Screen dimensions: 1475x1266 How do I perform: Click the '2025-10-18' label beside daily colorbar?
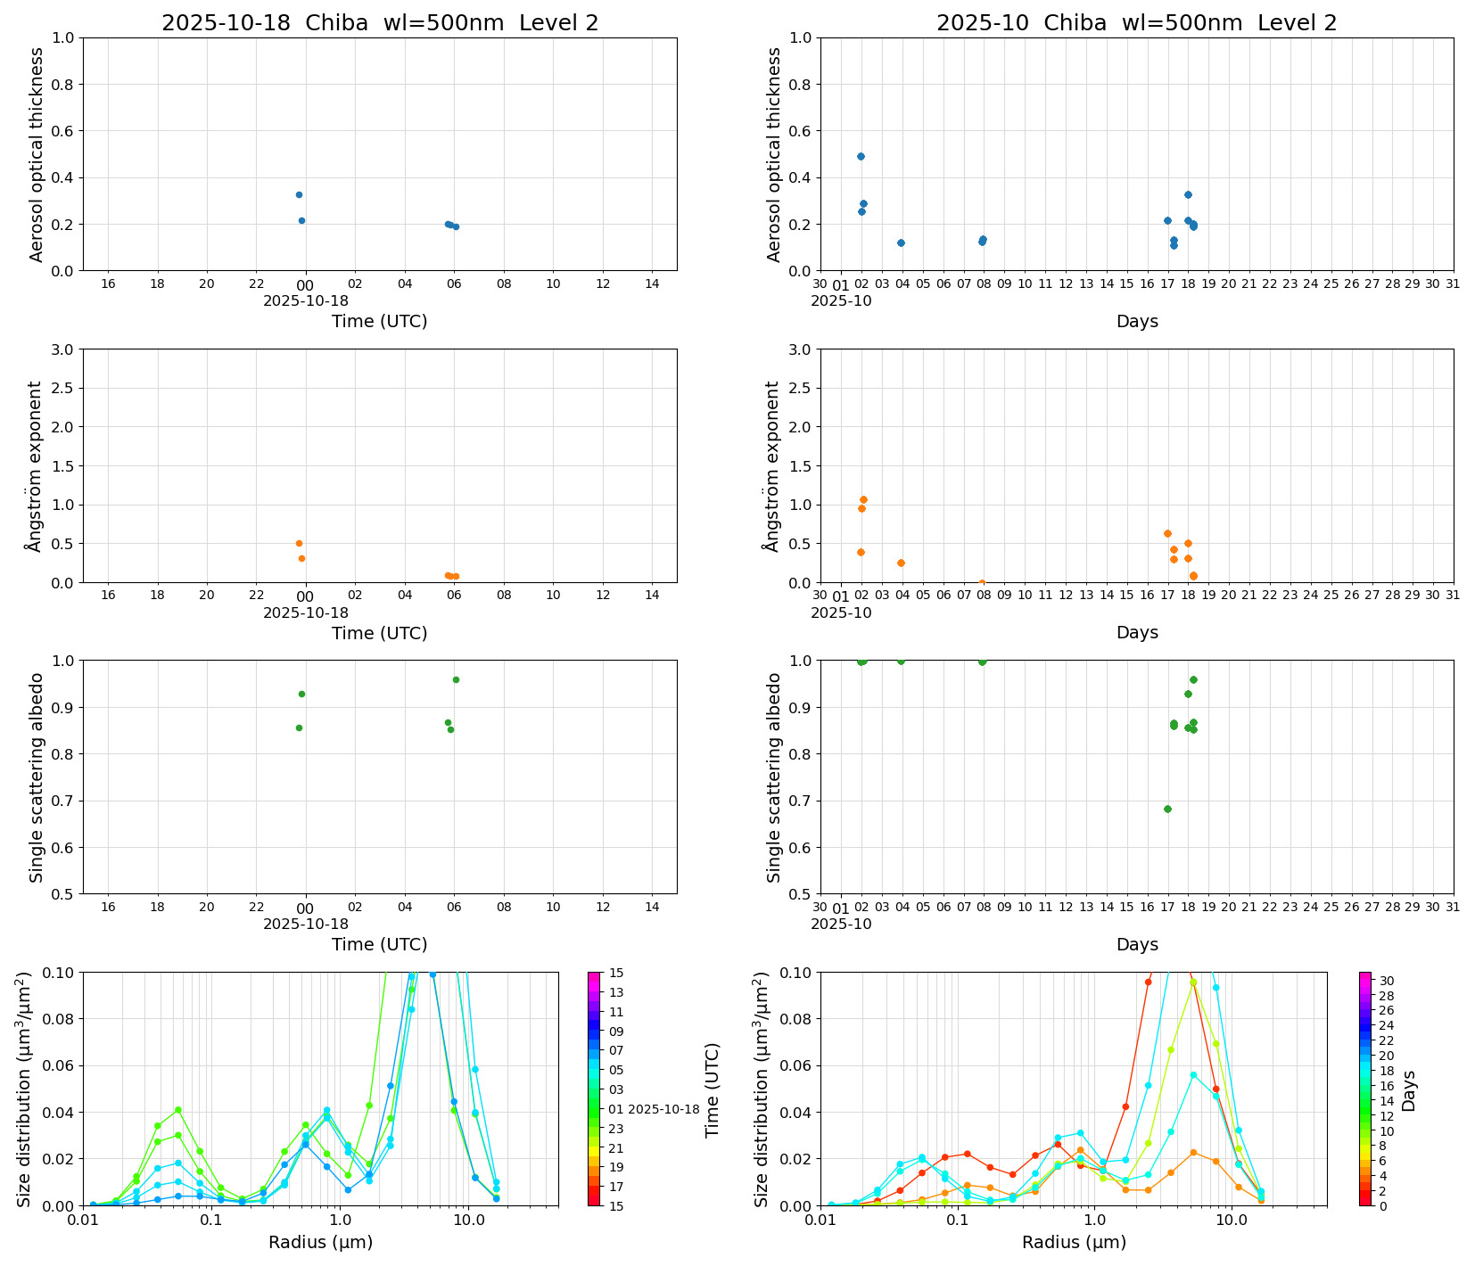[663, 1109]
